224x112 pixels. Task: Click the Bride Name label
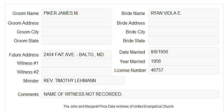[x=133, y=13]
